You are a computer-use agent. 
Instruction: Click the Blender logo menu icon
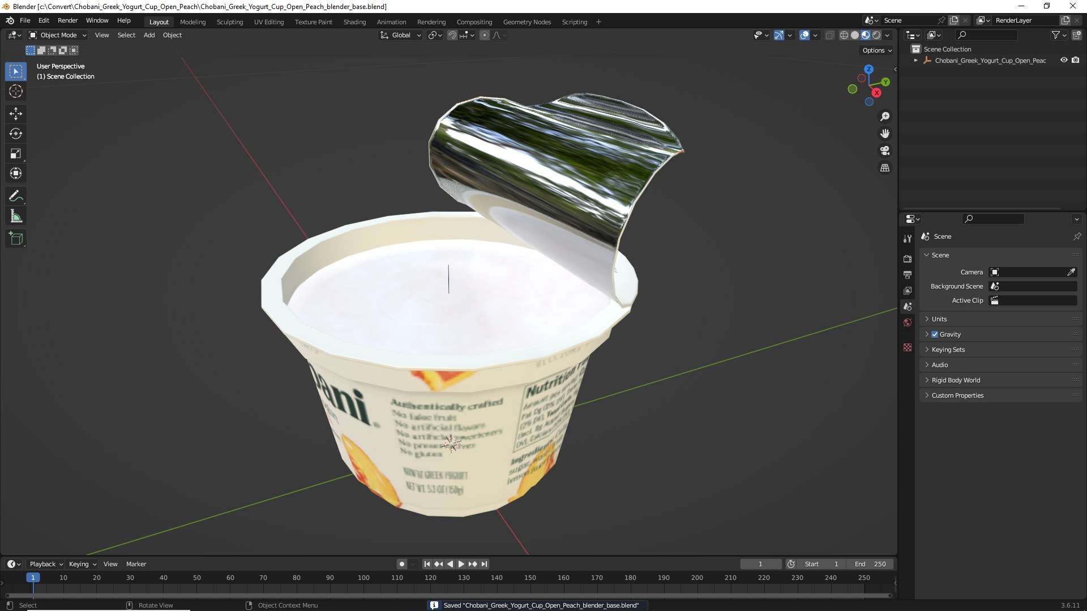coord(10,20)
